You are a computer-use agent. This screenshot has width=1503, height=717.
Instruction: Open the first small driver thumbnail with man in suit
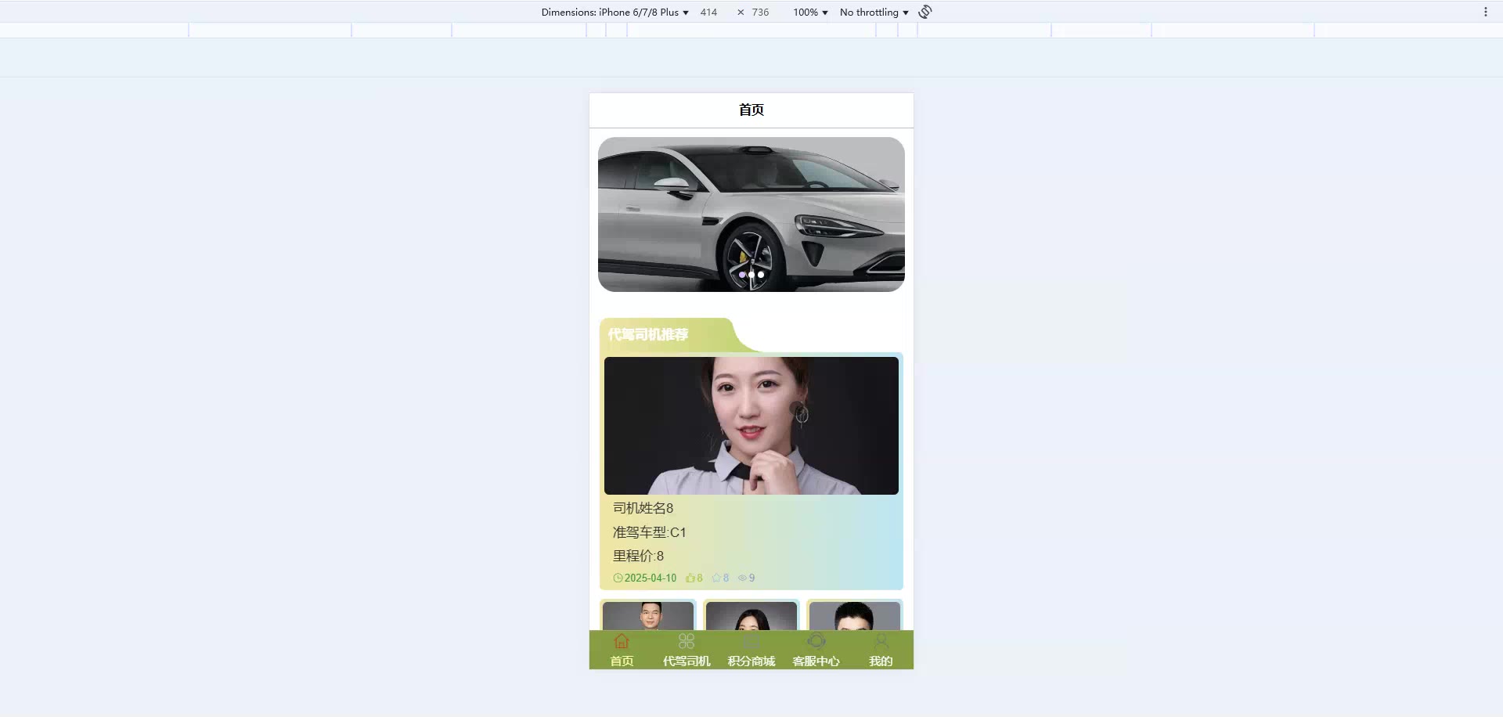click(x=648, y=616)
